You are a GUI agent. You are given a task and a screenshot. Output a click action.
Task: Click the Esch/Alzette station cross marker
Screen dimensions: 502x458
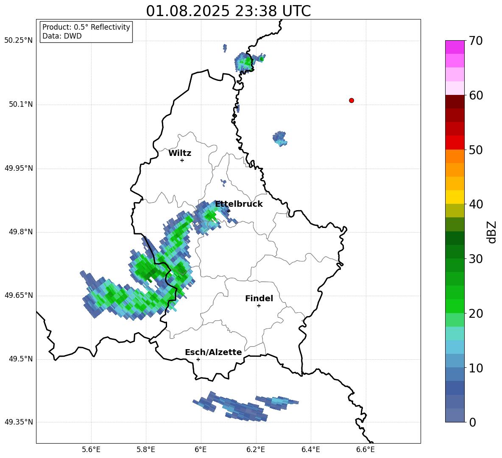pyautogui.click(x=198, y=359)
